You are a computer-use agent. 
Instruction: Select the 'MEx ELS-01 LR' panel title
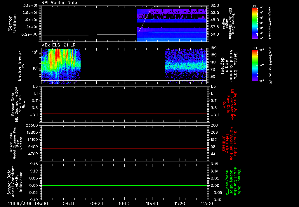[x=58, y=45]
